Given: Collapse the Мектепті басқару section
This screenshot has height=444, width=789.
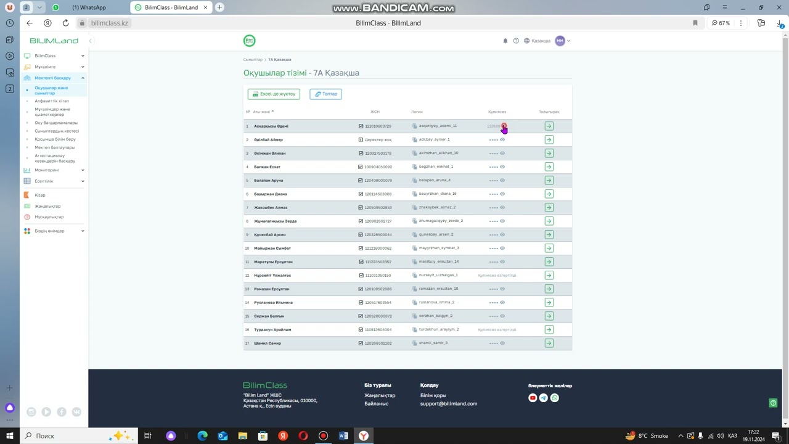Looking at the screenshot, I should coord(54,78).
